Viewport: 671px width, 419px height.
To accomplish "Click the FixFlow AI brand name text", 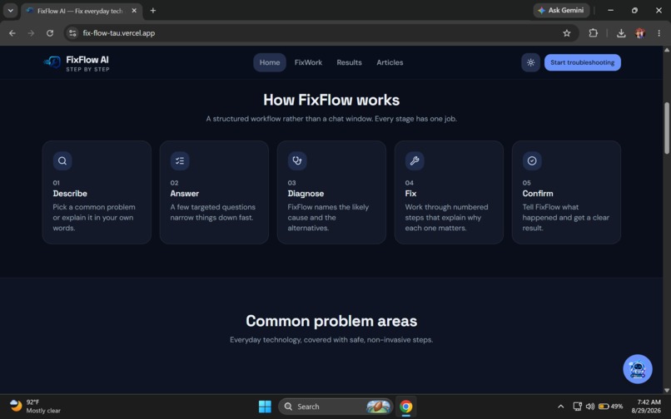I will pyautogui.click(x=87, y=59).
